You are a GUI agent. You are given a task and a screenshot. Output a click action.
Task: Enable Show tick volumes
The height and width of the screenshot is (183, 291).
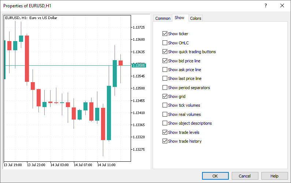(165, 105)
